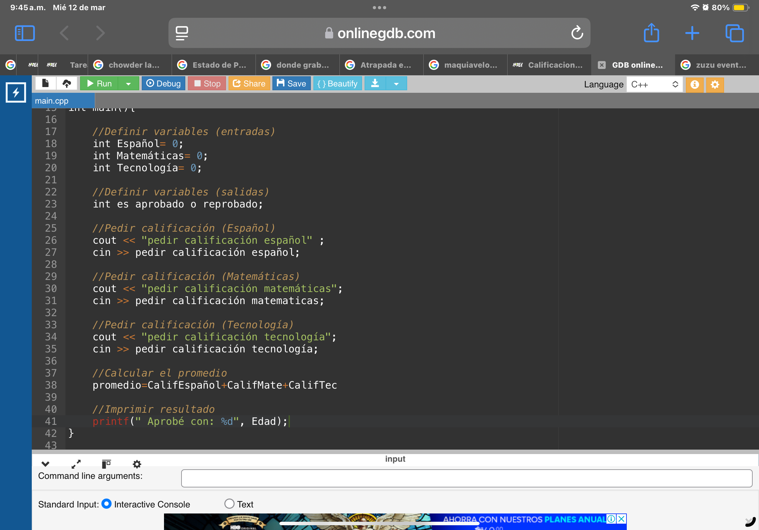
Task: Select Text standard input radio button
Action: [x=229, y=504]
